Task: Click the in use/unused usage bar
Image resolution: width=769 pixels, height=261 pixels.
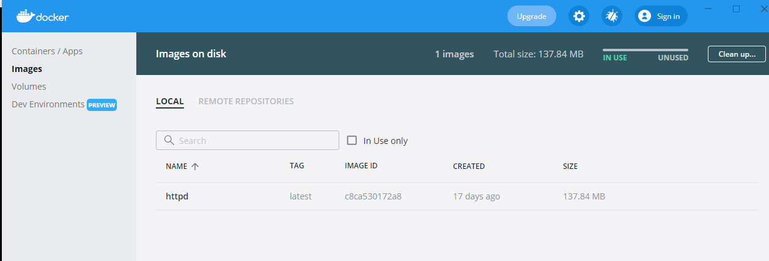Action: coord(646,50)
